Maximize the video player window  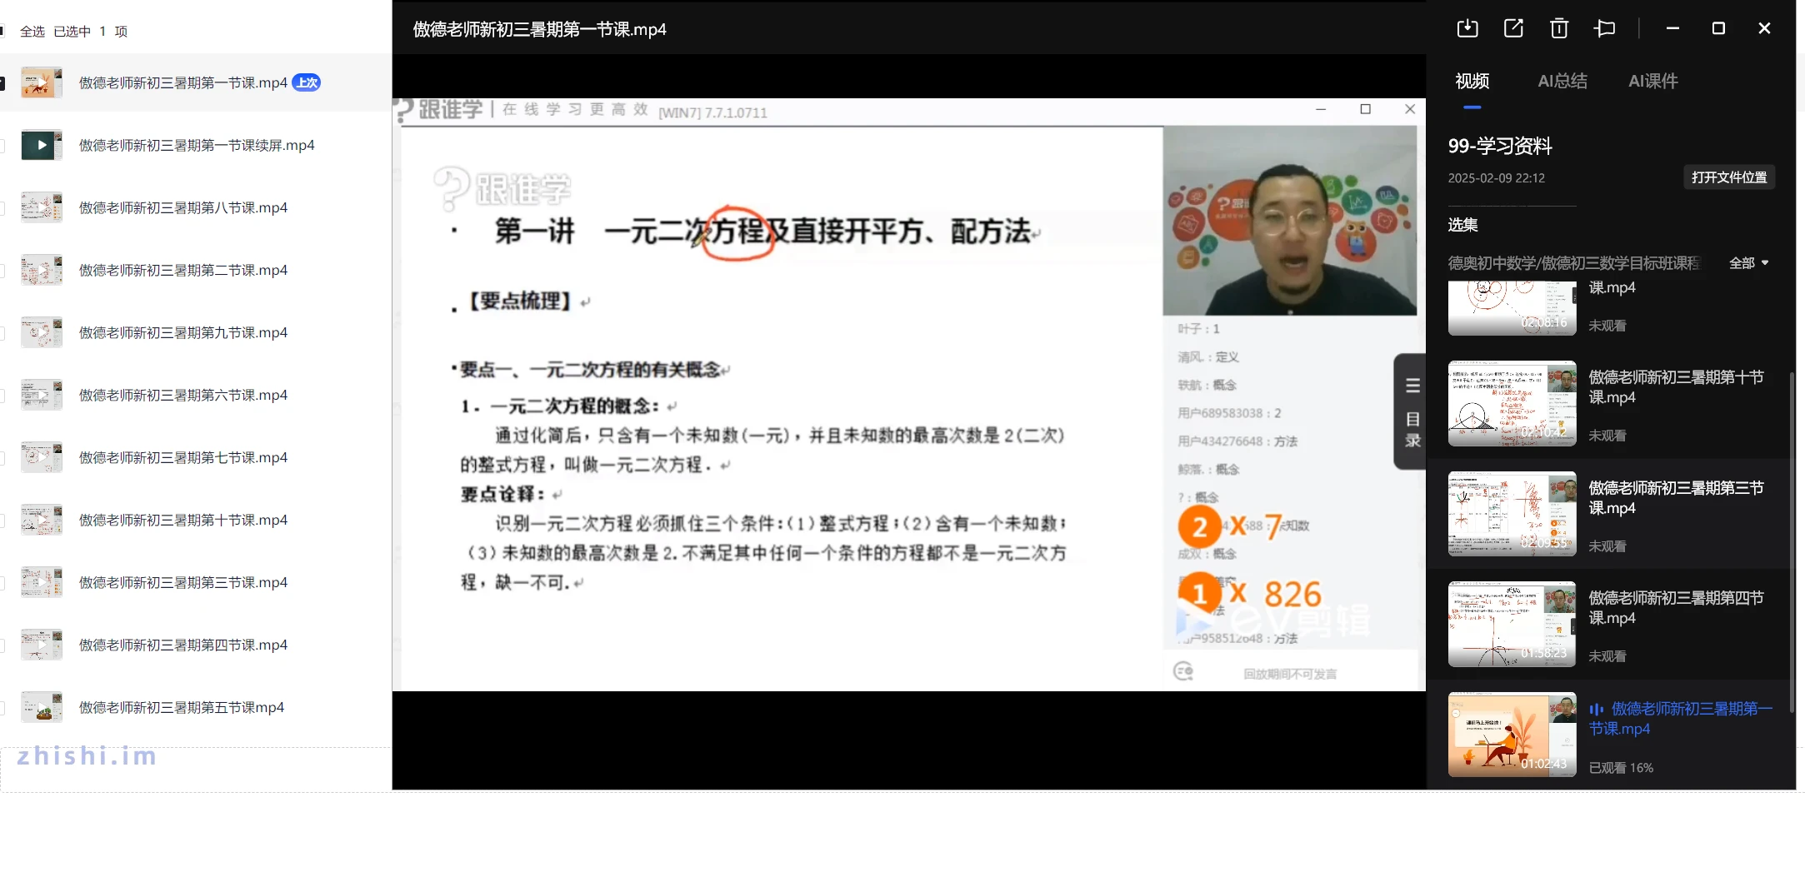[x=1717, y=28]
